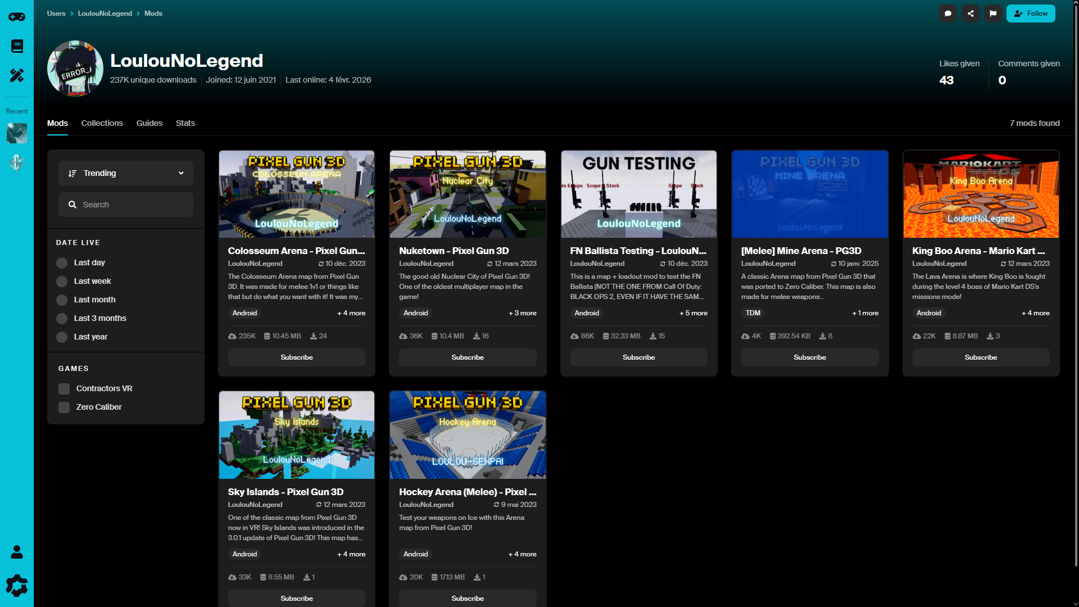Expand the Trending sort dropdown
1079x607 pixels.
click(x=126, y=173)
